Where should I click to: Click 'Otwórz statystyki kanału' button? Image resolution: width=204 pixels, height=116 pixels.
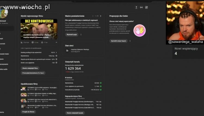coord(75,113)
